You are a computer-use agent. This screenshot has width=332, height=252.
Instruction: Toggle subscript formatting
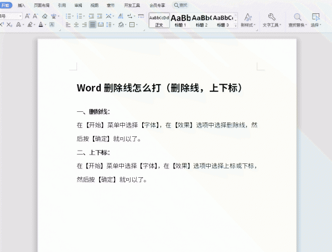pyautogui.click(x=9, y=24)
